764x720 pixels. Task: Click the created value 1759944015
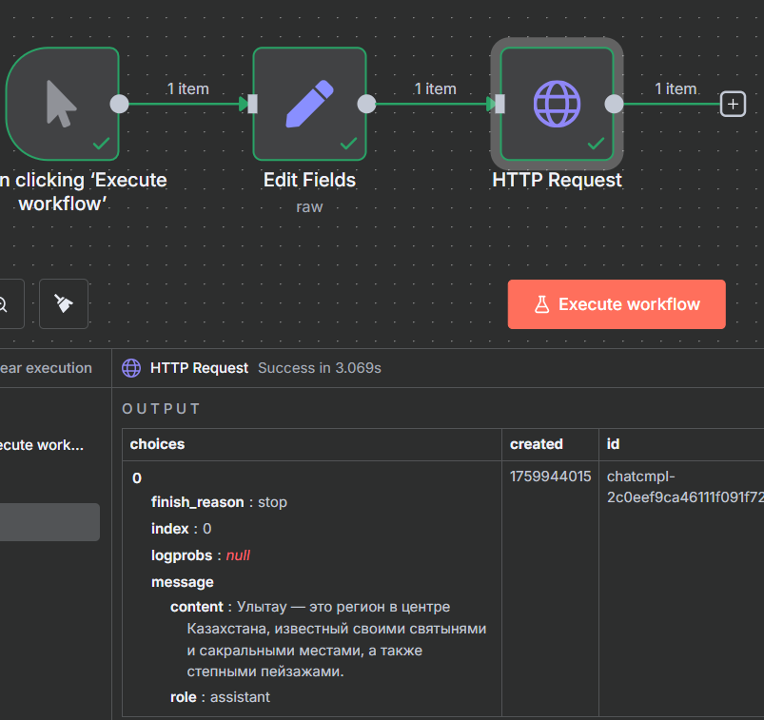[x=551, y=476]
